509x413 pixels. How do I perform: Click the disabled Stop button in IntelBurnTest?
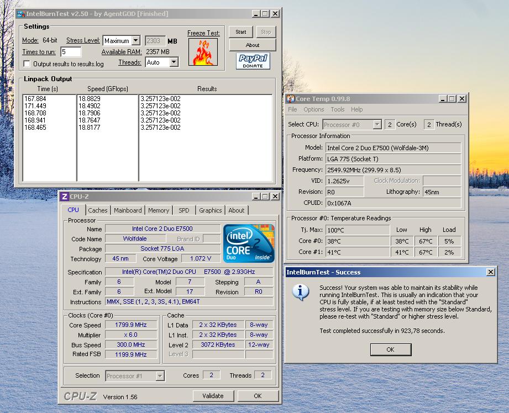pos(266,32)
